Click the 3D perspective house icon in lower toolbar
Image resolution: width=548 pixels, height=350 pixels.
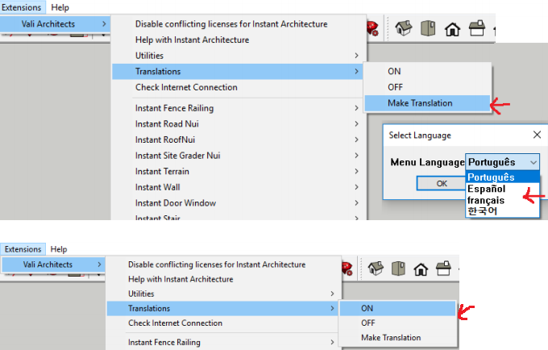[376, 269]
